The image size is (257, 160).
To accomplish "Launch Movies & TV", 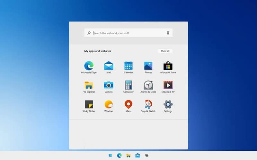I will point(168,85).
